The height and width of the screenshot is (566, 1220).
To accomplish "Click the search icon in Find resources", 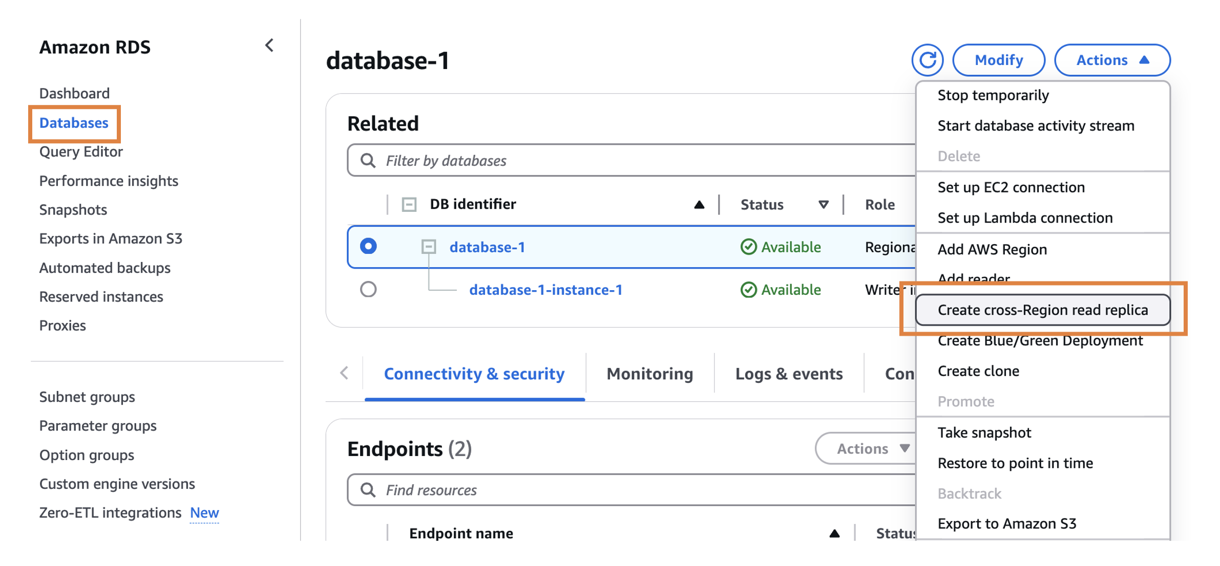I will [x=367, y=490].
